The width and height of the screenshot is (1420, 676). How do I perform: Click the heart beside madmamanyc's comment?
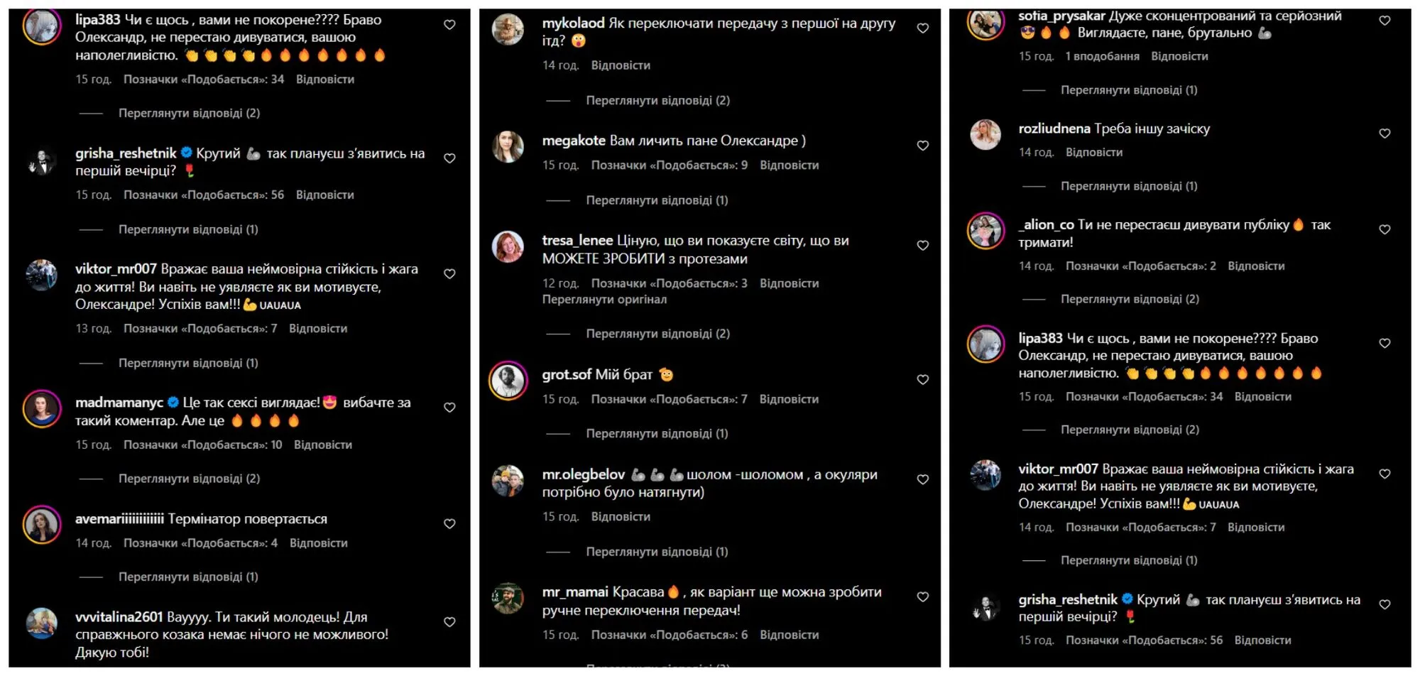click(449, 408)
